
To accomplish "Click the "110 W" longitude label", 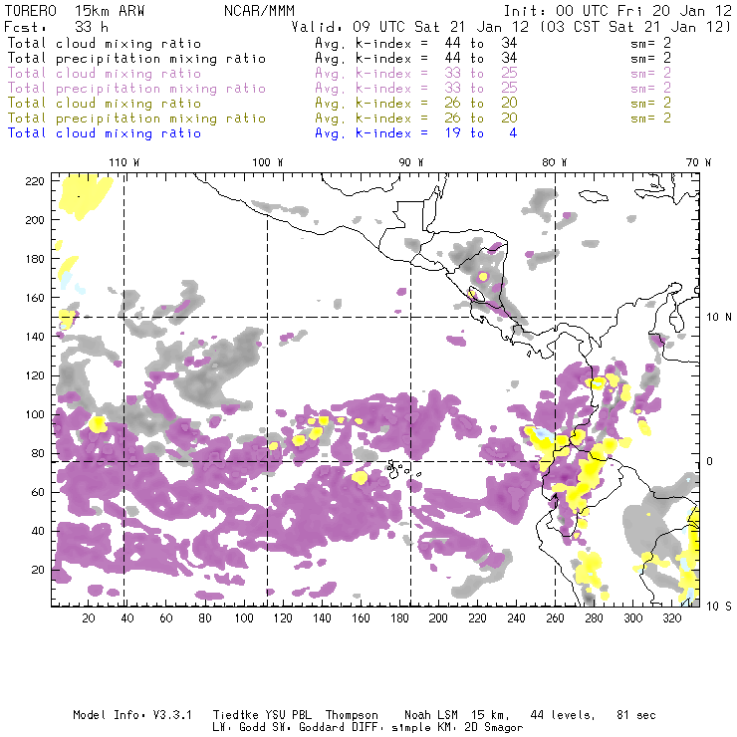I will tap(124, 162).
